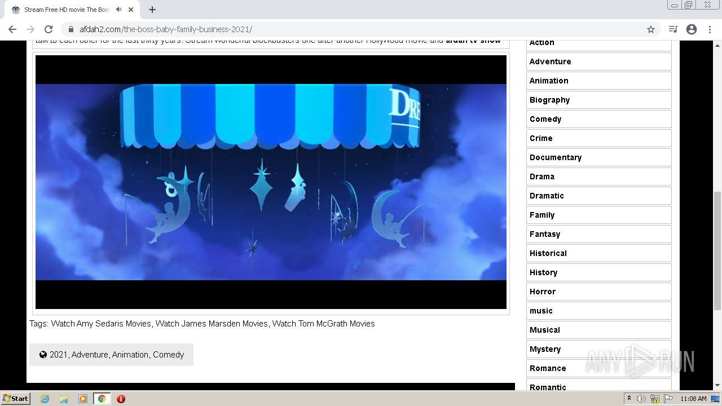The image size is (722, 406).
Task: Open music genre in sidebar
Action: pos(598,311)
